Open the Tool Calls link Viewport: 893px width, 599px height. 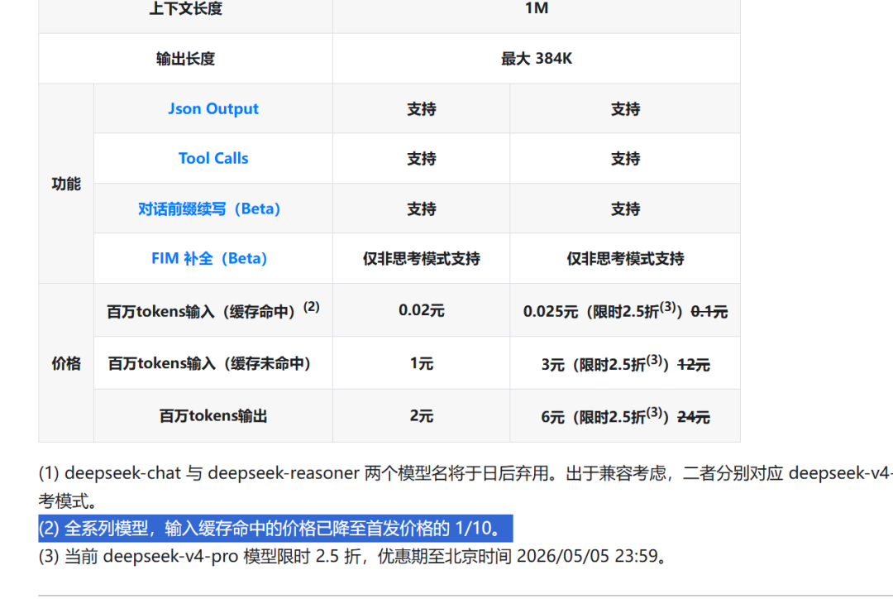click(x=213, y=158)
